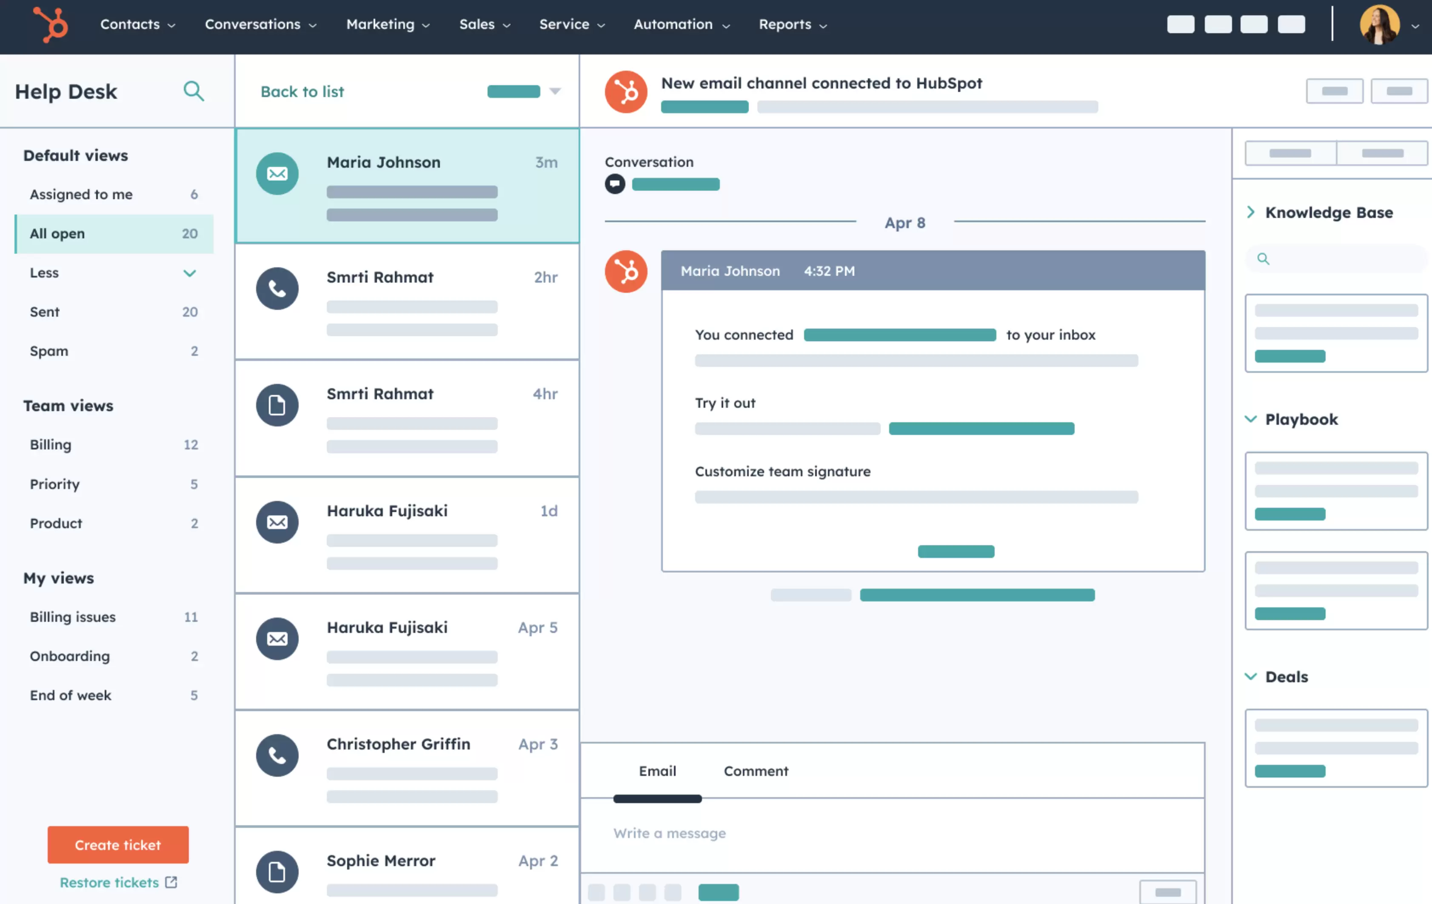The width and height of the screenshot is (1432, 904).
Task: Click the Create ticket button
Action: (x=118, y=844)
